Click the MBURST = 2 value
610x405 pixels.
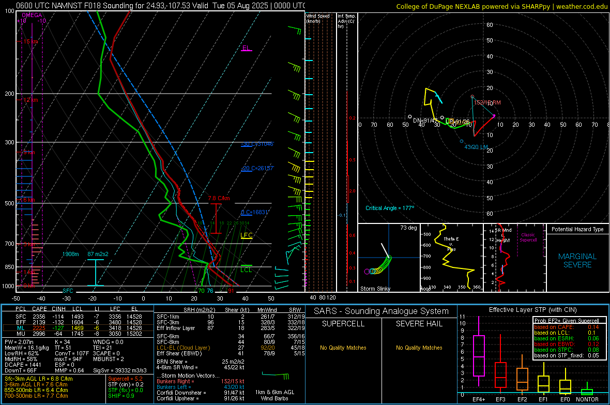tap(109, 359)
